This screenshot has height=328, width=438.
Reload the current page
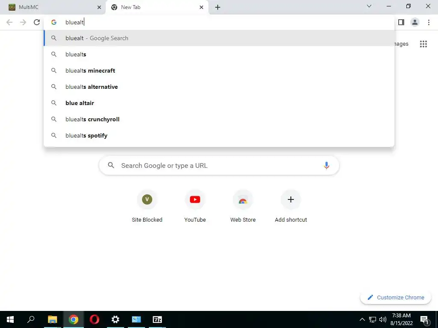click(x=37, y=22)
